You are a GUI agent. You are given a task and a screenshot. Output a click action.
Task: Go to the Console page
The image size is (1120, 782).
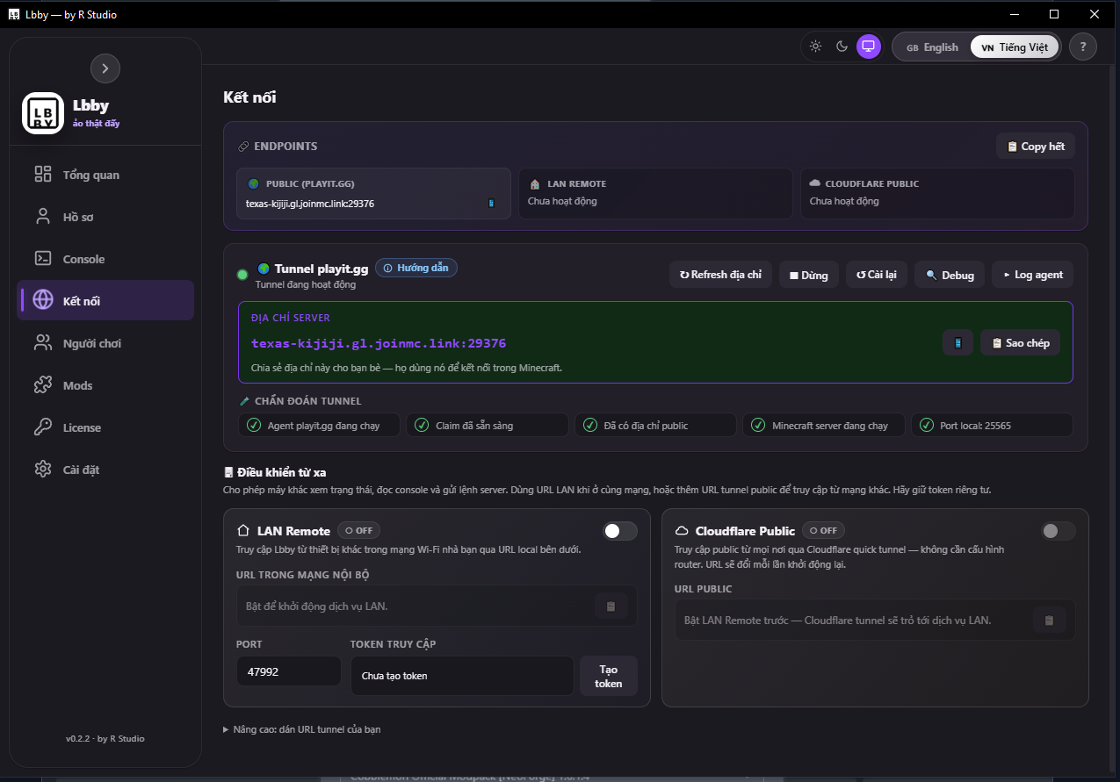click(x=105, y=259)
